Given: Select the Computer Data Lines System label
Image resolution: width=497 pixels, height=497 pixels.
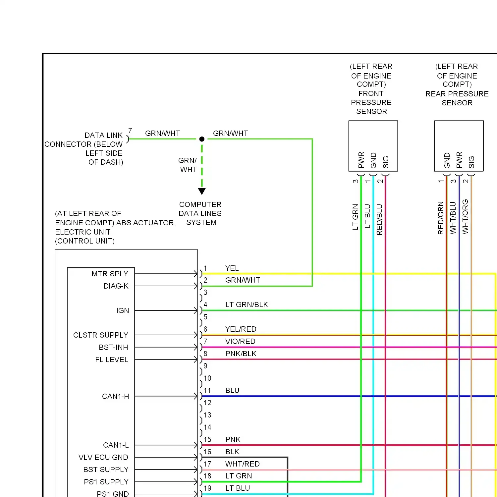Looking at the screenshot, I should point(200,213).
